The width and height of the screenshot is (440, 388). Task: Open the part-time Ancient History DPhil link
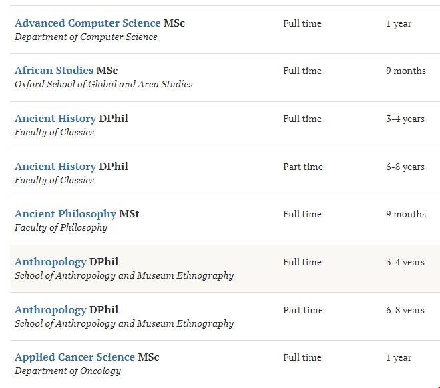[x=55, y=167]
